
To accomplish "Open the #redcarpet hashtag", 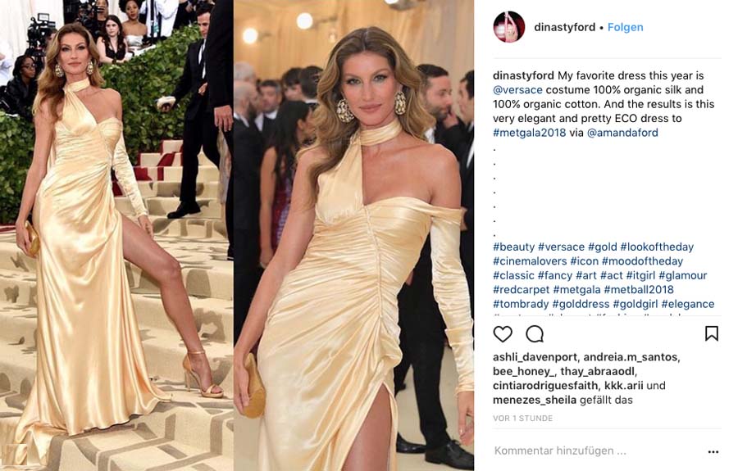I will pos(521,289).
